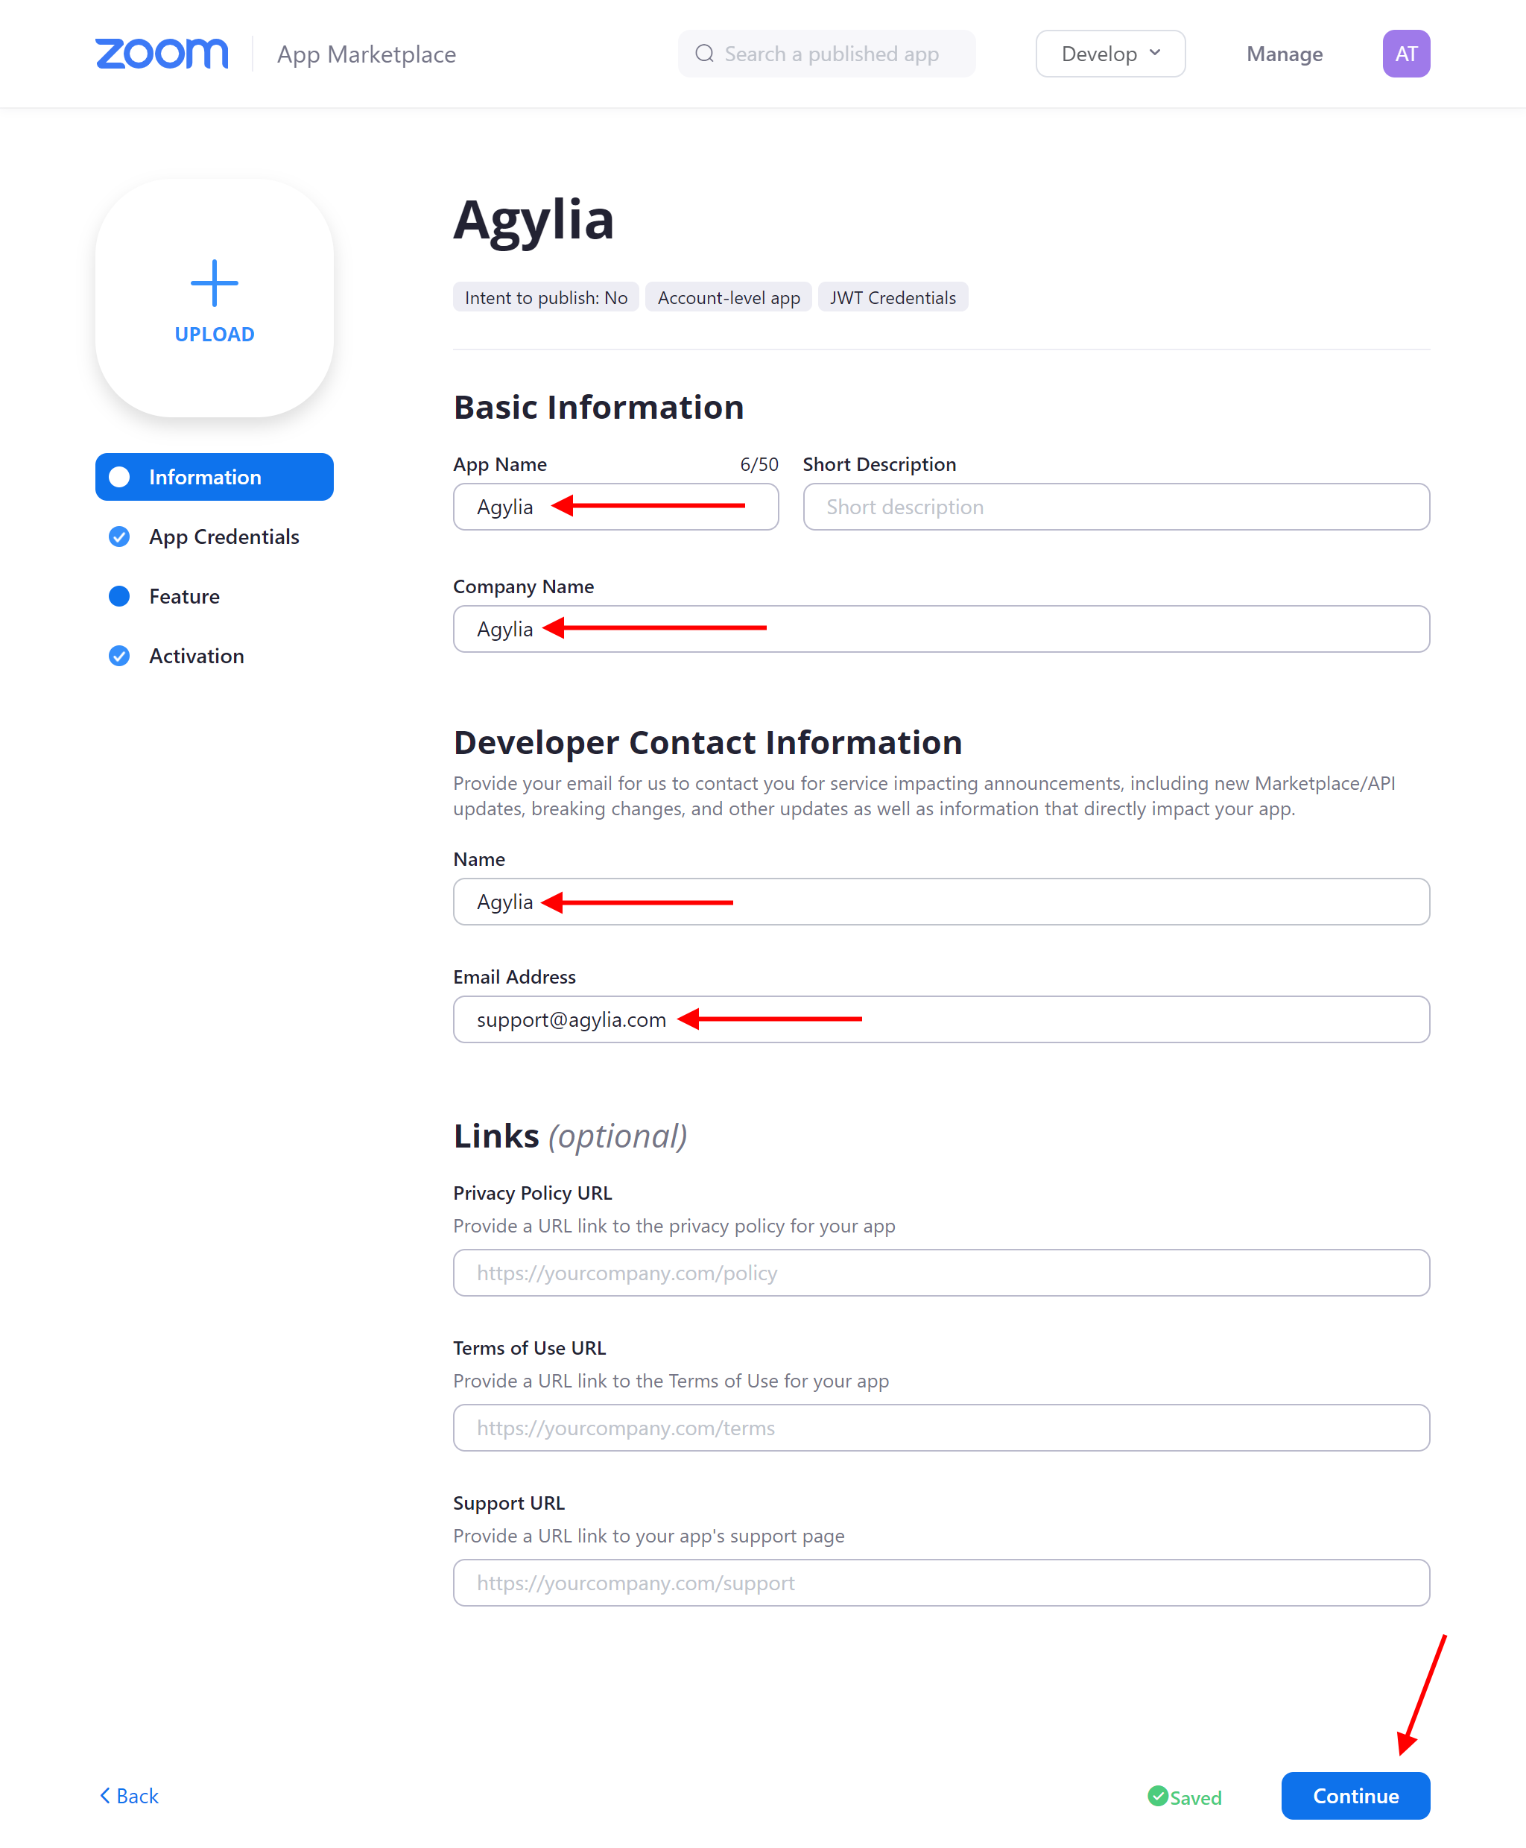The width and height of the screenshot is (1526, 1848).
Task: Click the Activation checkmark icon
Action: [x=119, y=656]
